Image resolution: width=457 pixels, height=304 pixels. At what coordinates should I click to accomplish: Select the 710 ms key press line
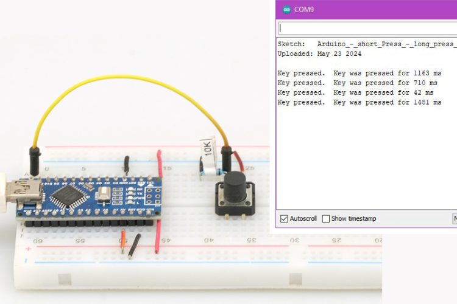(357, 83)
